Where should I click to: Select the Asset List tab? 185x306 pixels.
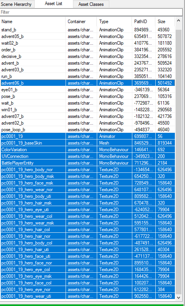53,4
